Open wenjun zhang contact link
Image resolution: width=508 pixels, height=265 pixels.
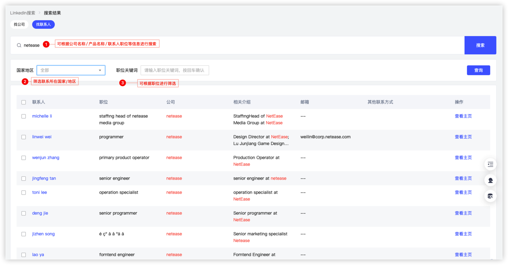(46, 158)
